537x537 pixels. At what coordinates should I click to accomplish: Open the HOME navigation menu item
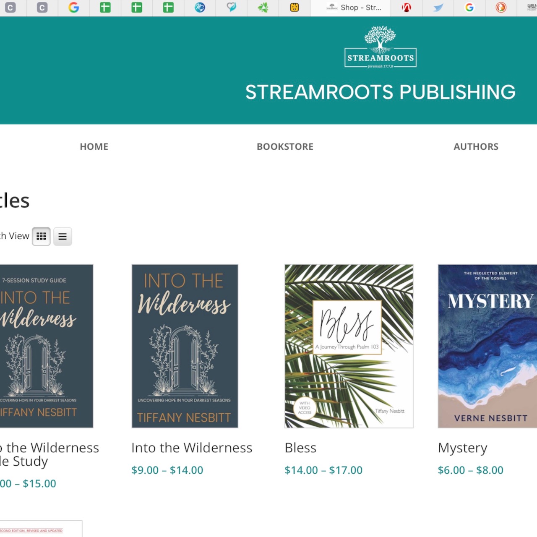tap(94, 146)
